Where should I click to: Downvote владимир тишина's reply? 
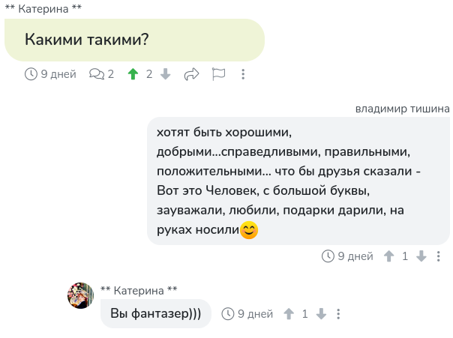[421, 256]
